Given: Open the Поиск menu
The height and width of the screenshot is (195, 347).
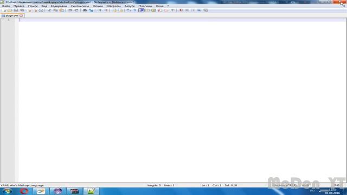Looking at the screenshot, I should [x=33, y=6].
